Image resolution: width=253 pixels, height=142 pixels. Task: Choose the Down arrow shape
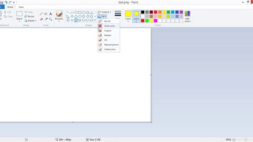(x=68, y=20)
